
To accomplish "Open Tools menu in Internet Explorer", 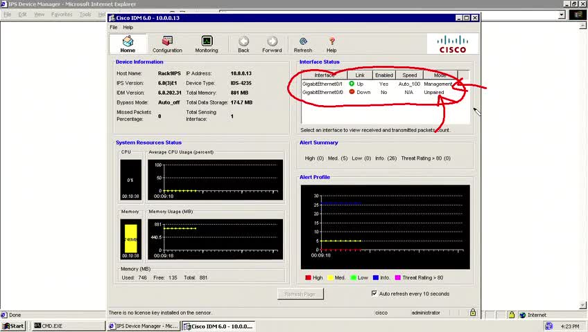I will coord(85,15).
